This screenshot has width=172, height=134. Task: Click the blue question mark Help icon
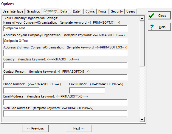(152, 27)
